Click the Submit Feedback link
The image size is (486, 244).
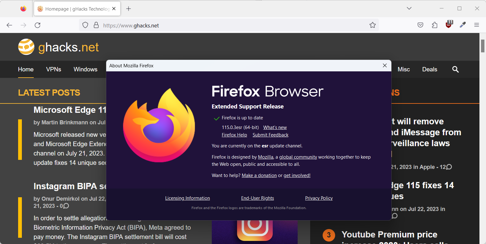(270, 135)
